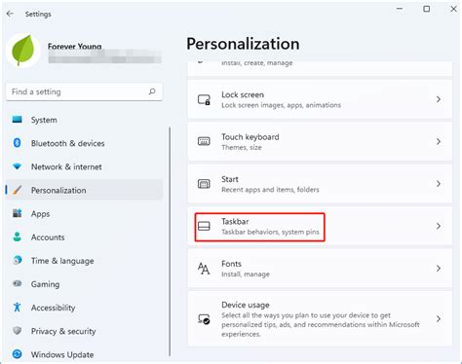The height and width of the screenshot is (364, 462).
Task: Click 'Lock screen images, apps, animations' text
Action: point(282,105)
